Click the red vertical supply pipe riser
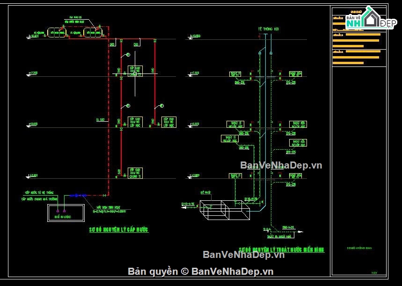Screen dimensions: 402x286 pos(109,117)
